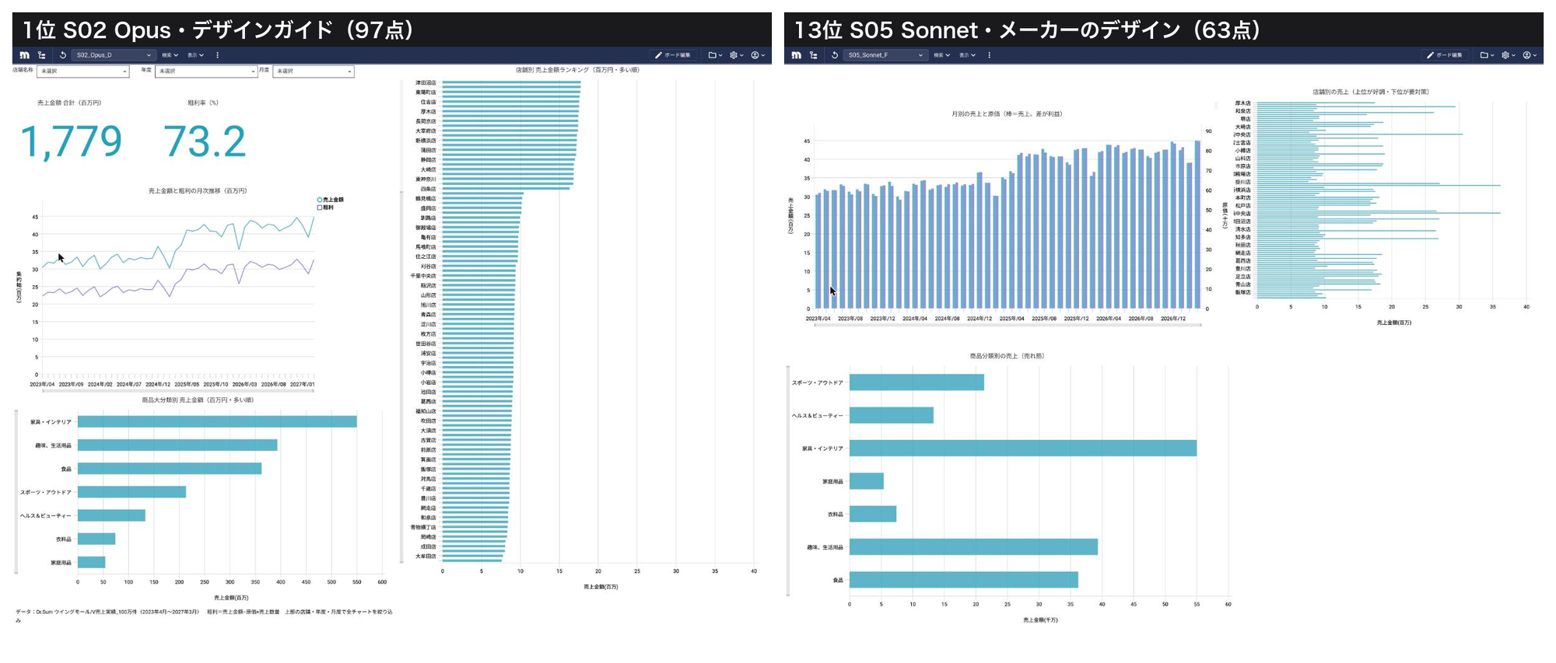This screenshot has width=1556, height=663.
Task: Open the folder icon menu in S05 Sonnet dashboard
Action: [x=1487, y=55]
